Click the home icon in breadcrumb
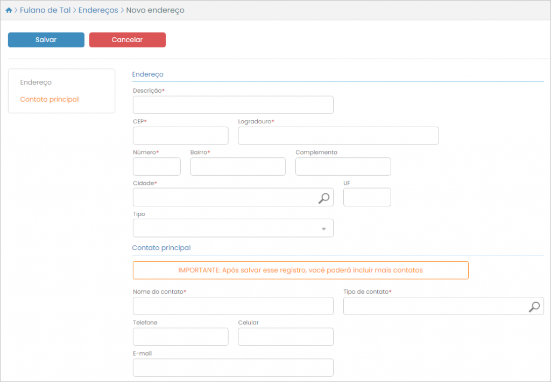Image resolution: width=551 pixels, height=382 pixels. 9,10
